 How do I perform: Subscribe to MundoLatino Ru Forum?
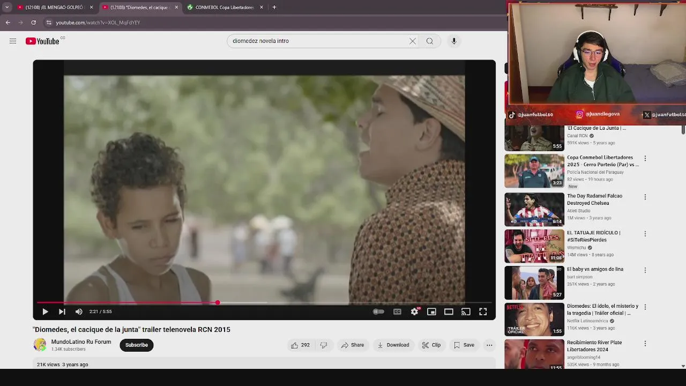click(137, 345)
